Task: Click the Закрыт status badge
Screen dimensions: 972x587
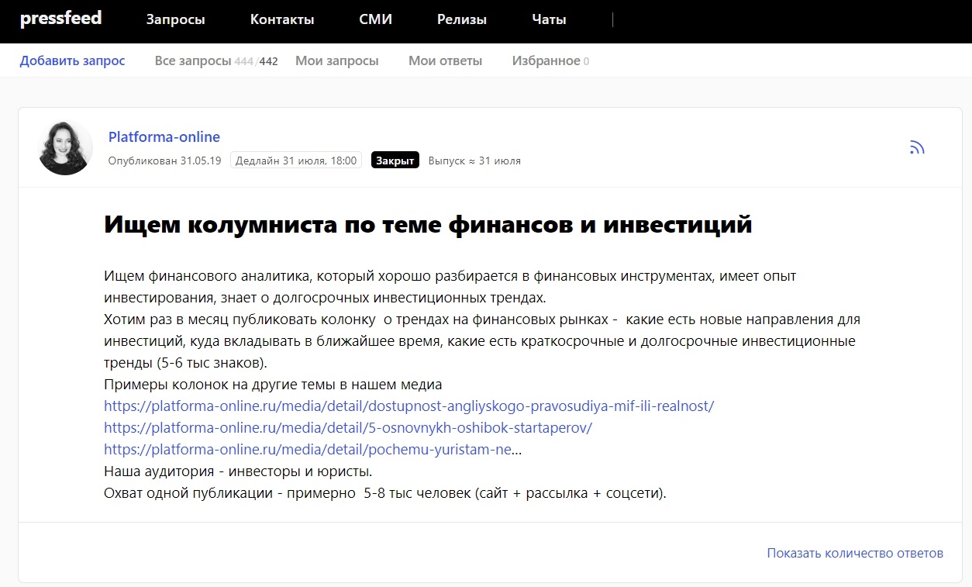Action: pyautogui.click(x=395, y=161)
